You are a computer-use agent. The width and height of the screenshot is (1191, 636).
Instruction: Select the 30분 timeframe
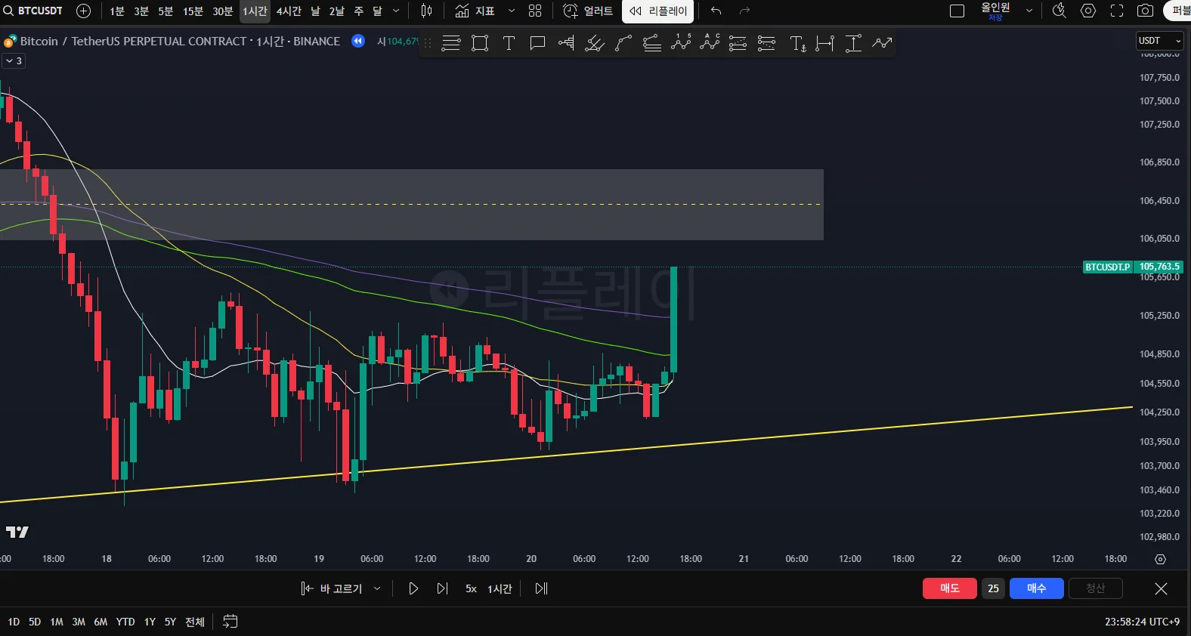click(223, 11)
